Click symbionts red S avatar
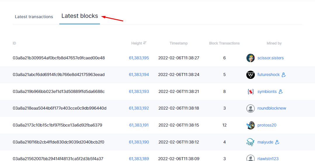315x161 pixels. [x=250, y=92]
